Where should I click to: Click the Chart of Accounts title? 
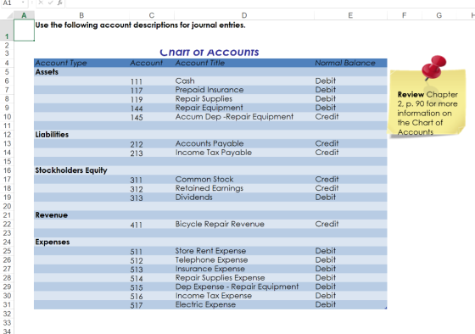(x=210, y=53)
